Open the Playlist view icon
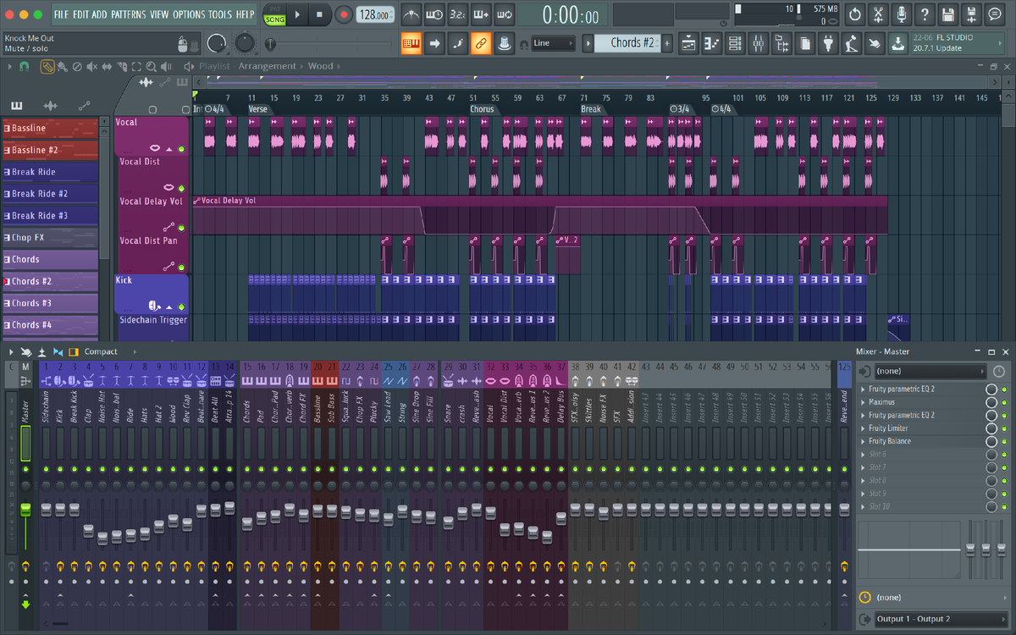Viewport: 1016px width, 635px height. point(688,43)
